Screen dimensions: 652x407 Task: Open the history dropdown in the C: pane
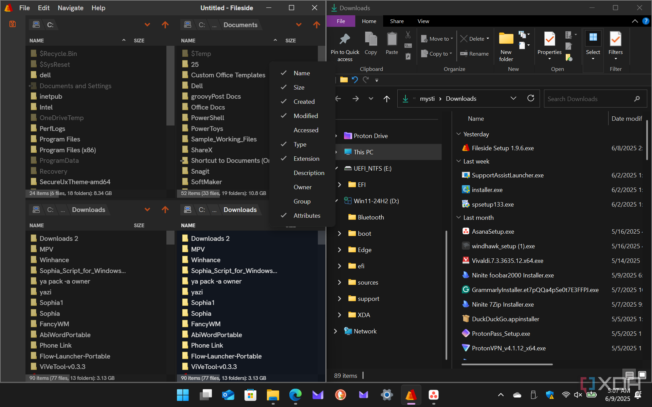coord(147,25)
